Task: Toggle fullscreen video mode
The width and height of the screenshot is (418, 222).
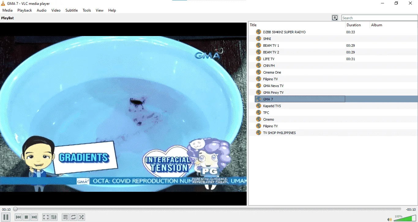Action: click(46, 217)
